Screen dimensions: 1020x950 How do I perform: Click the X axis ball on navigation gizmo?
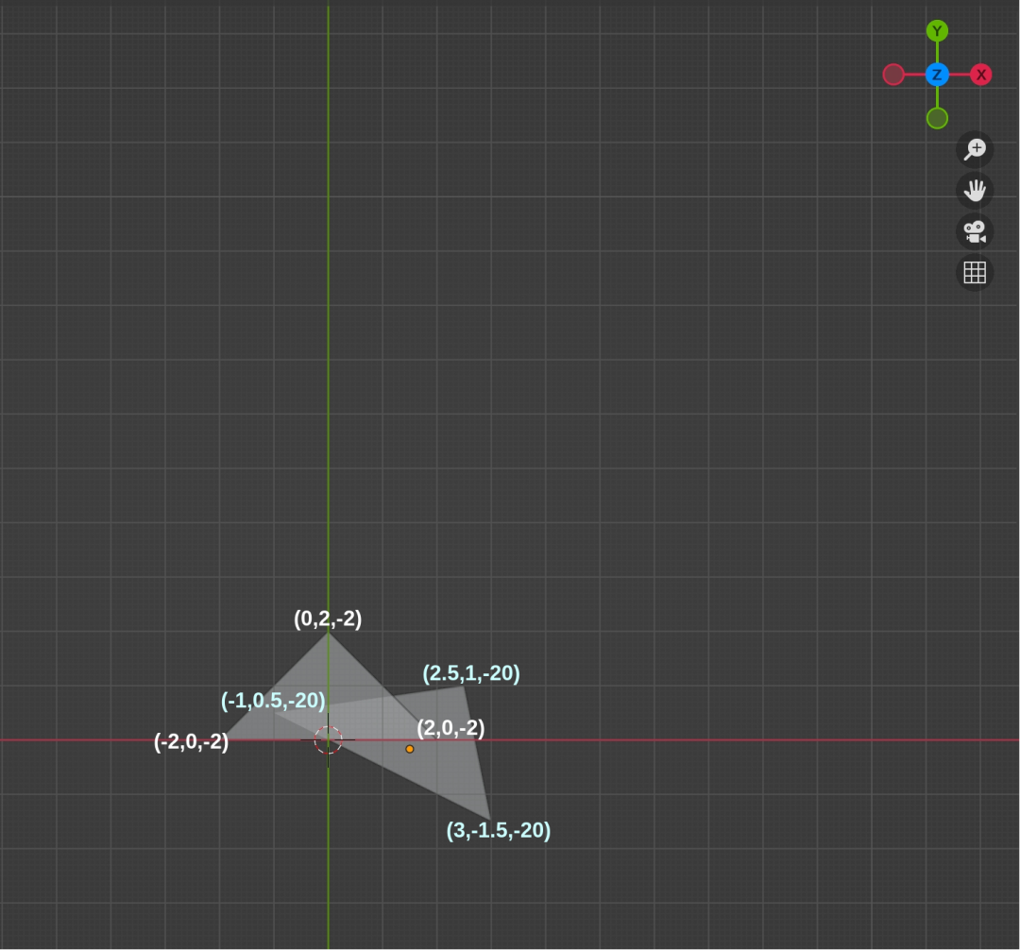click(x=980, y=75)
